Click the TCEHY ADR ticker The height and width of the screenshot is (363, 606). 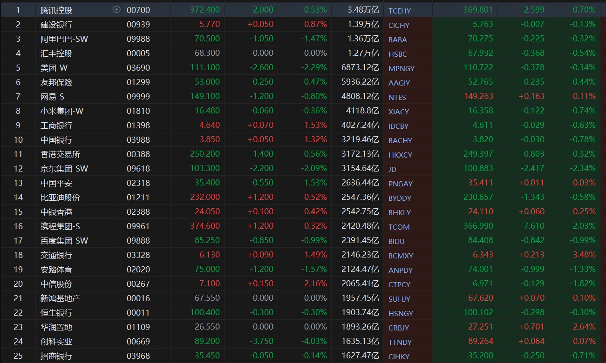400,11
